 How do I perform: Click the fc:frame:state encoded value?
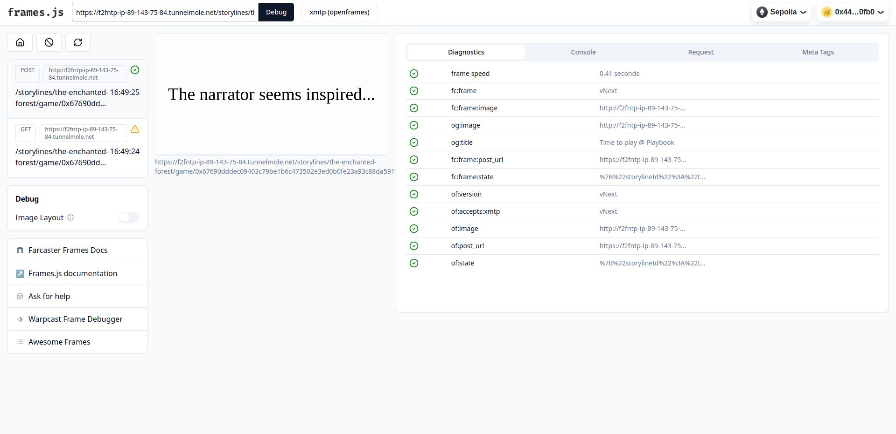[x=652, y=177]
